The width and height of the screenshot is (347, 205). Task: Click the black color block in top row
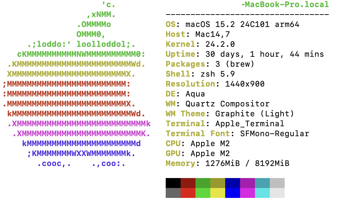tap(173, 183)
